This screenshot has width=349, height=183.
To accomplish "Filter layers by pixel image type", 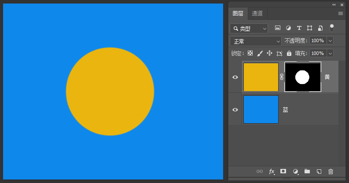I will point(278,28).
